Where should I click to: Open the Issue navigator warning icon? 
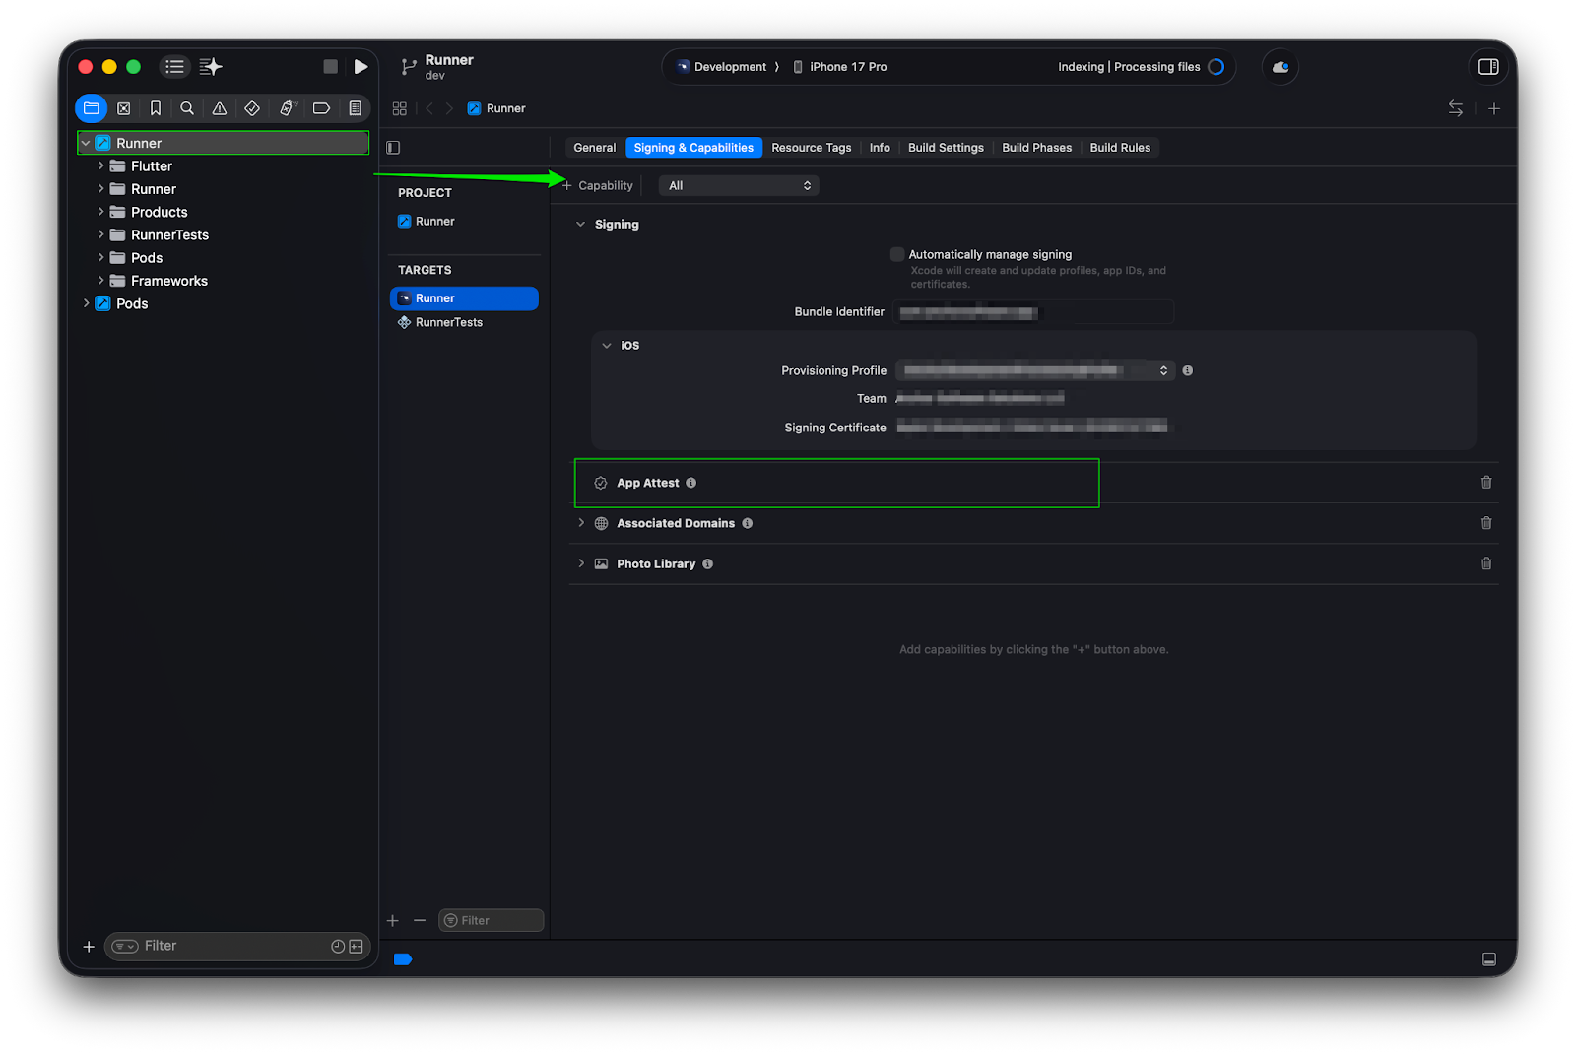pyautogui.click(x=220, y=108)
